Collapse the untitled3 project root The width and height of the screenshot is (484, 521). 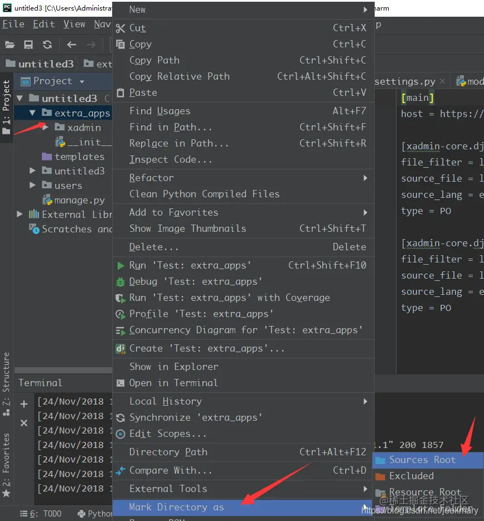coord(20,99)
